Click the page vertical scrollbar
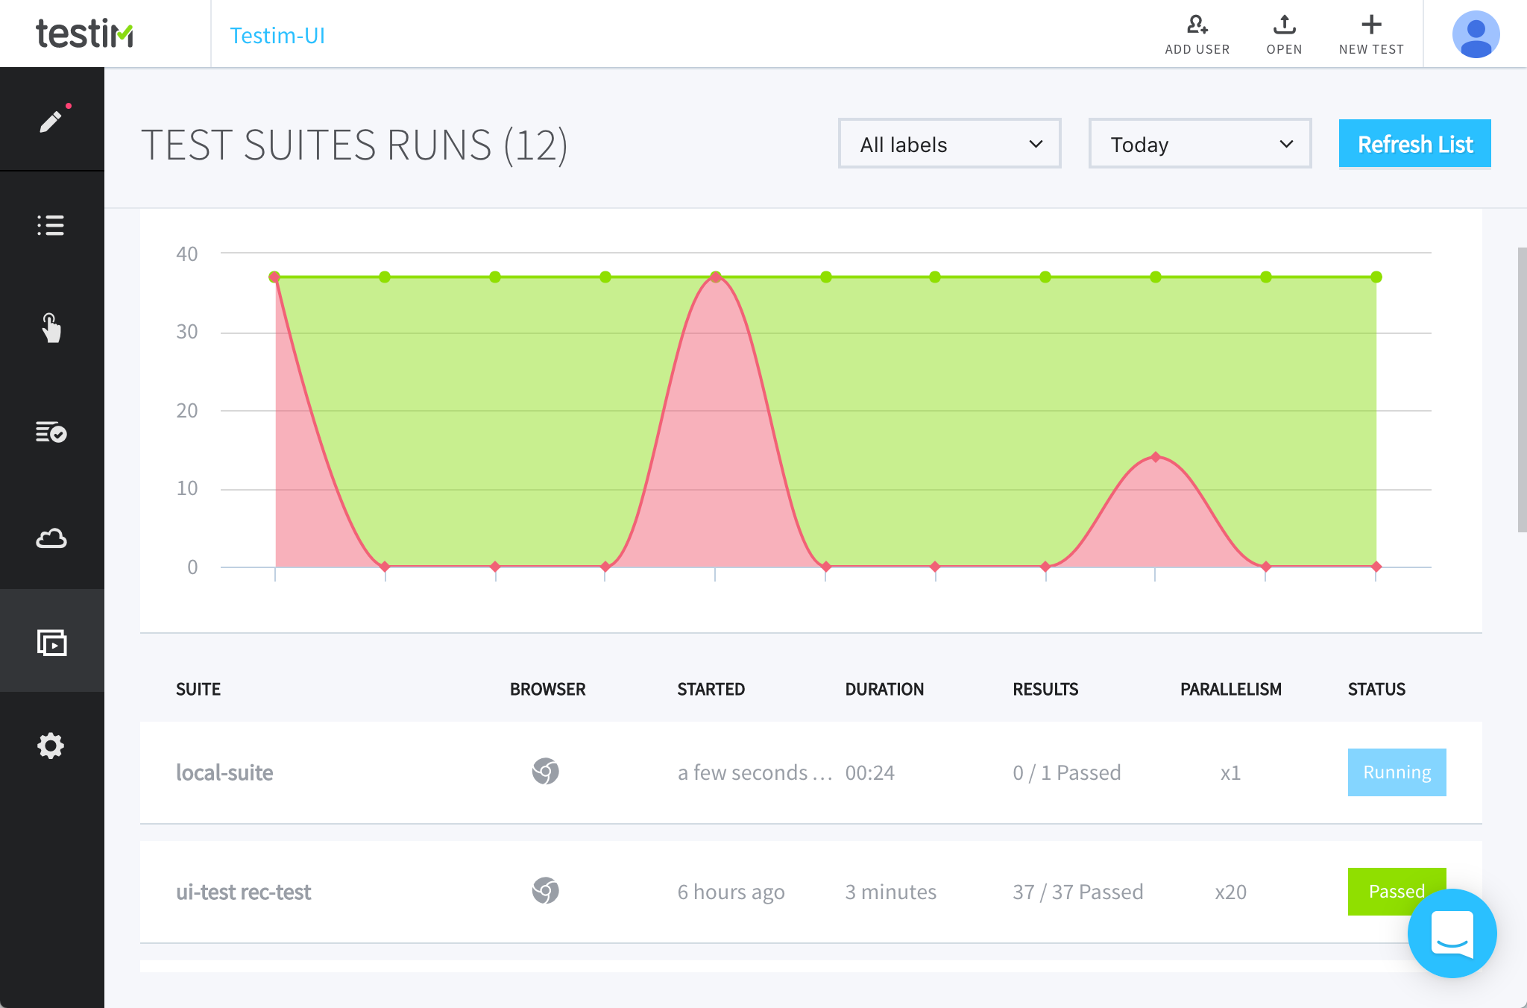 point(1522,389)
